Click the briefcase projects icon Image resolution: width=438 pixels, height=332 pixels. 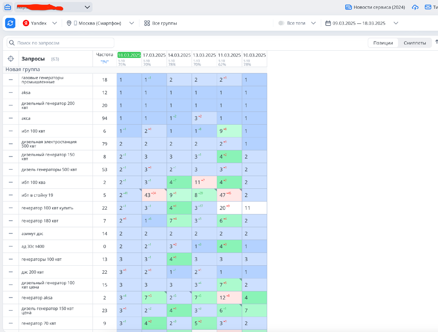pos(8,7)
